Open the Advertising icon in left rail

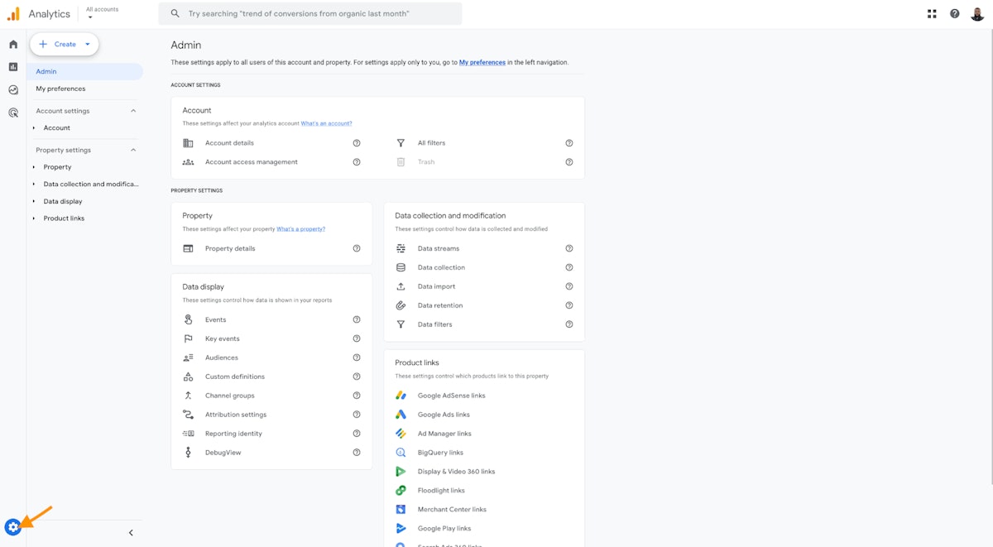[13, 113]
